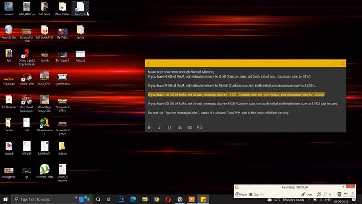Add a new sticky note with plus icon
Screen dimensions: 362x204
click(149, 63)
